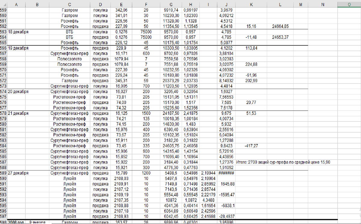Select the price cell 73,45
The image size is (361, 224).
pos(121,146)
